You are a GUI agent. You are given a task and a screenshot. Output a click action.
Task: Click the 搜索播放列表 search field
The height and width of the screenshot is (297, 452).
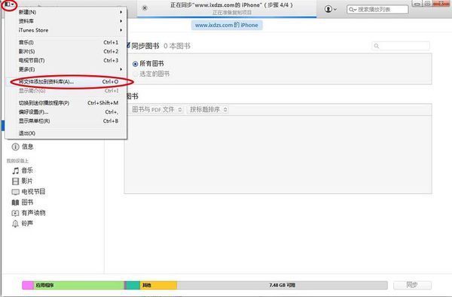[x=377, y=10]
